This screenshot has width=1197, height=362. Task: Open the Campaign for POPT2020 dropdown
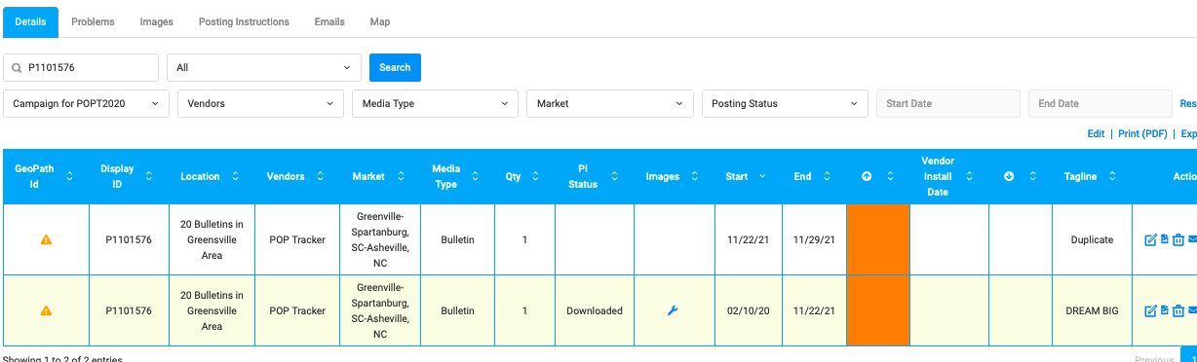tap(86, 103)
